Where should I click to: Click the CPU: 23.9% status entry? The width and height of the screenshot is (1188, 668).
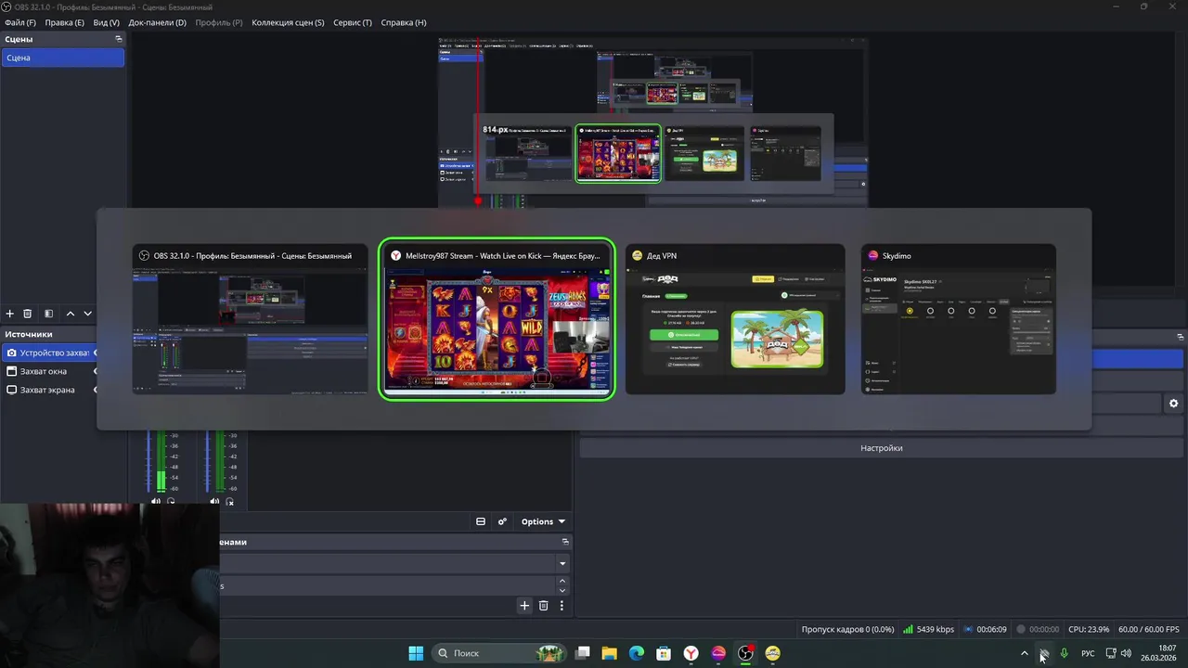(1089, 629)
